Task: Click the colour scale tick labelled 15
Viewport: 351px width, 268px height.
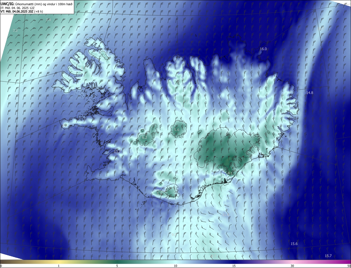Action: (x=234, y=266)
